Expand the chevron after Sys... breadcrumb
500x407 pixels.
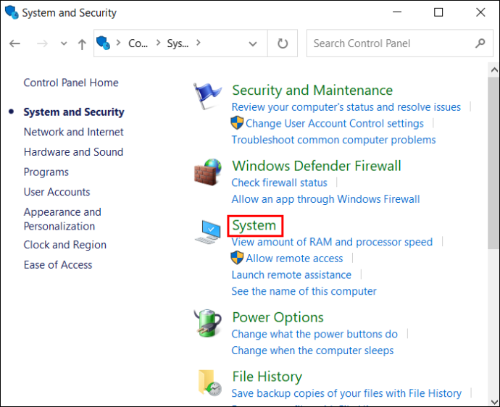point(199,43)
